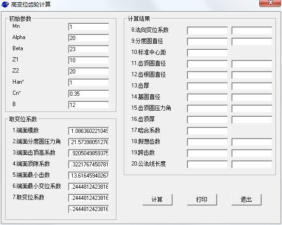Click the 20.公法线长度 label text
The width and height of the screenshot is (282, 225).
pyautogui.click(x=148, y=164)
